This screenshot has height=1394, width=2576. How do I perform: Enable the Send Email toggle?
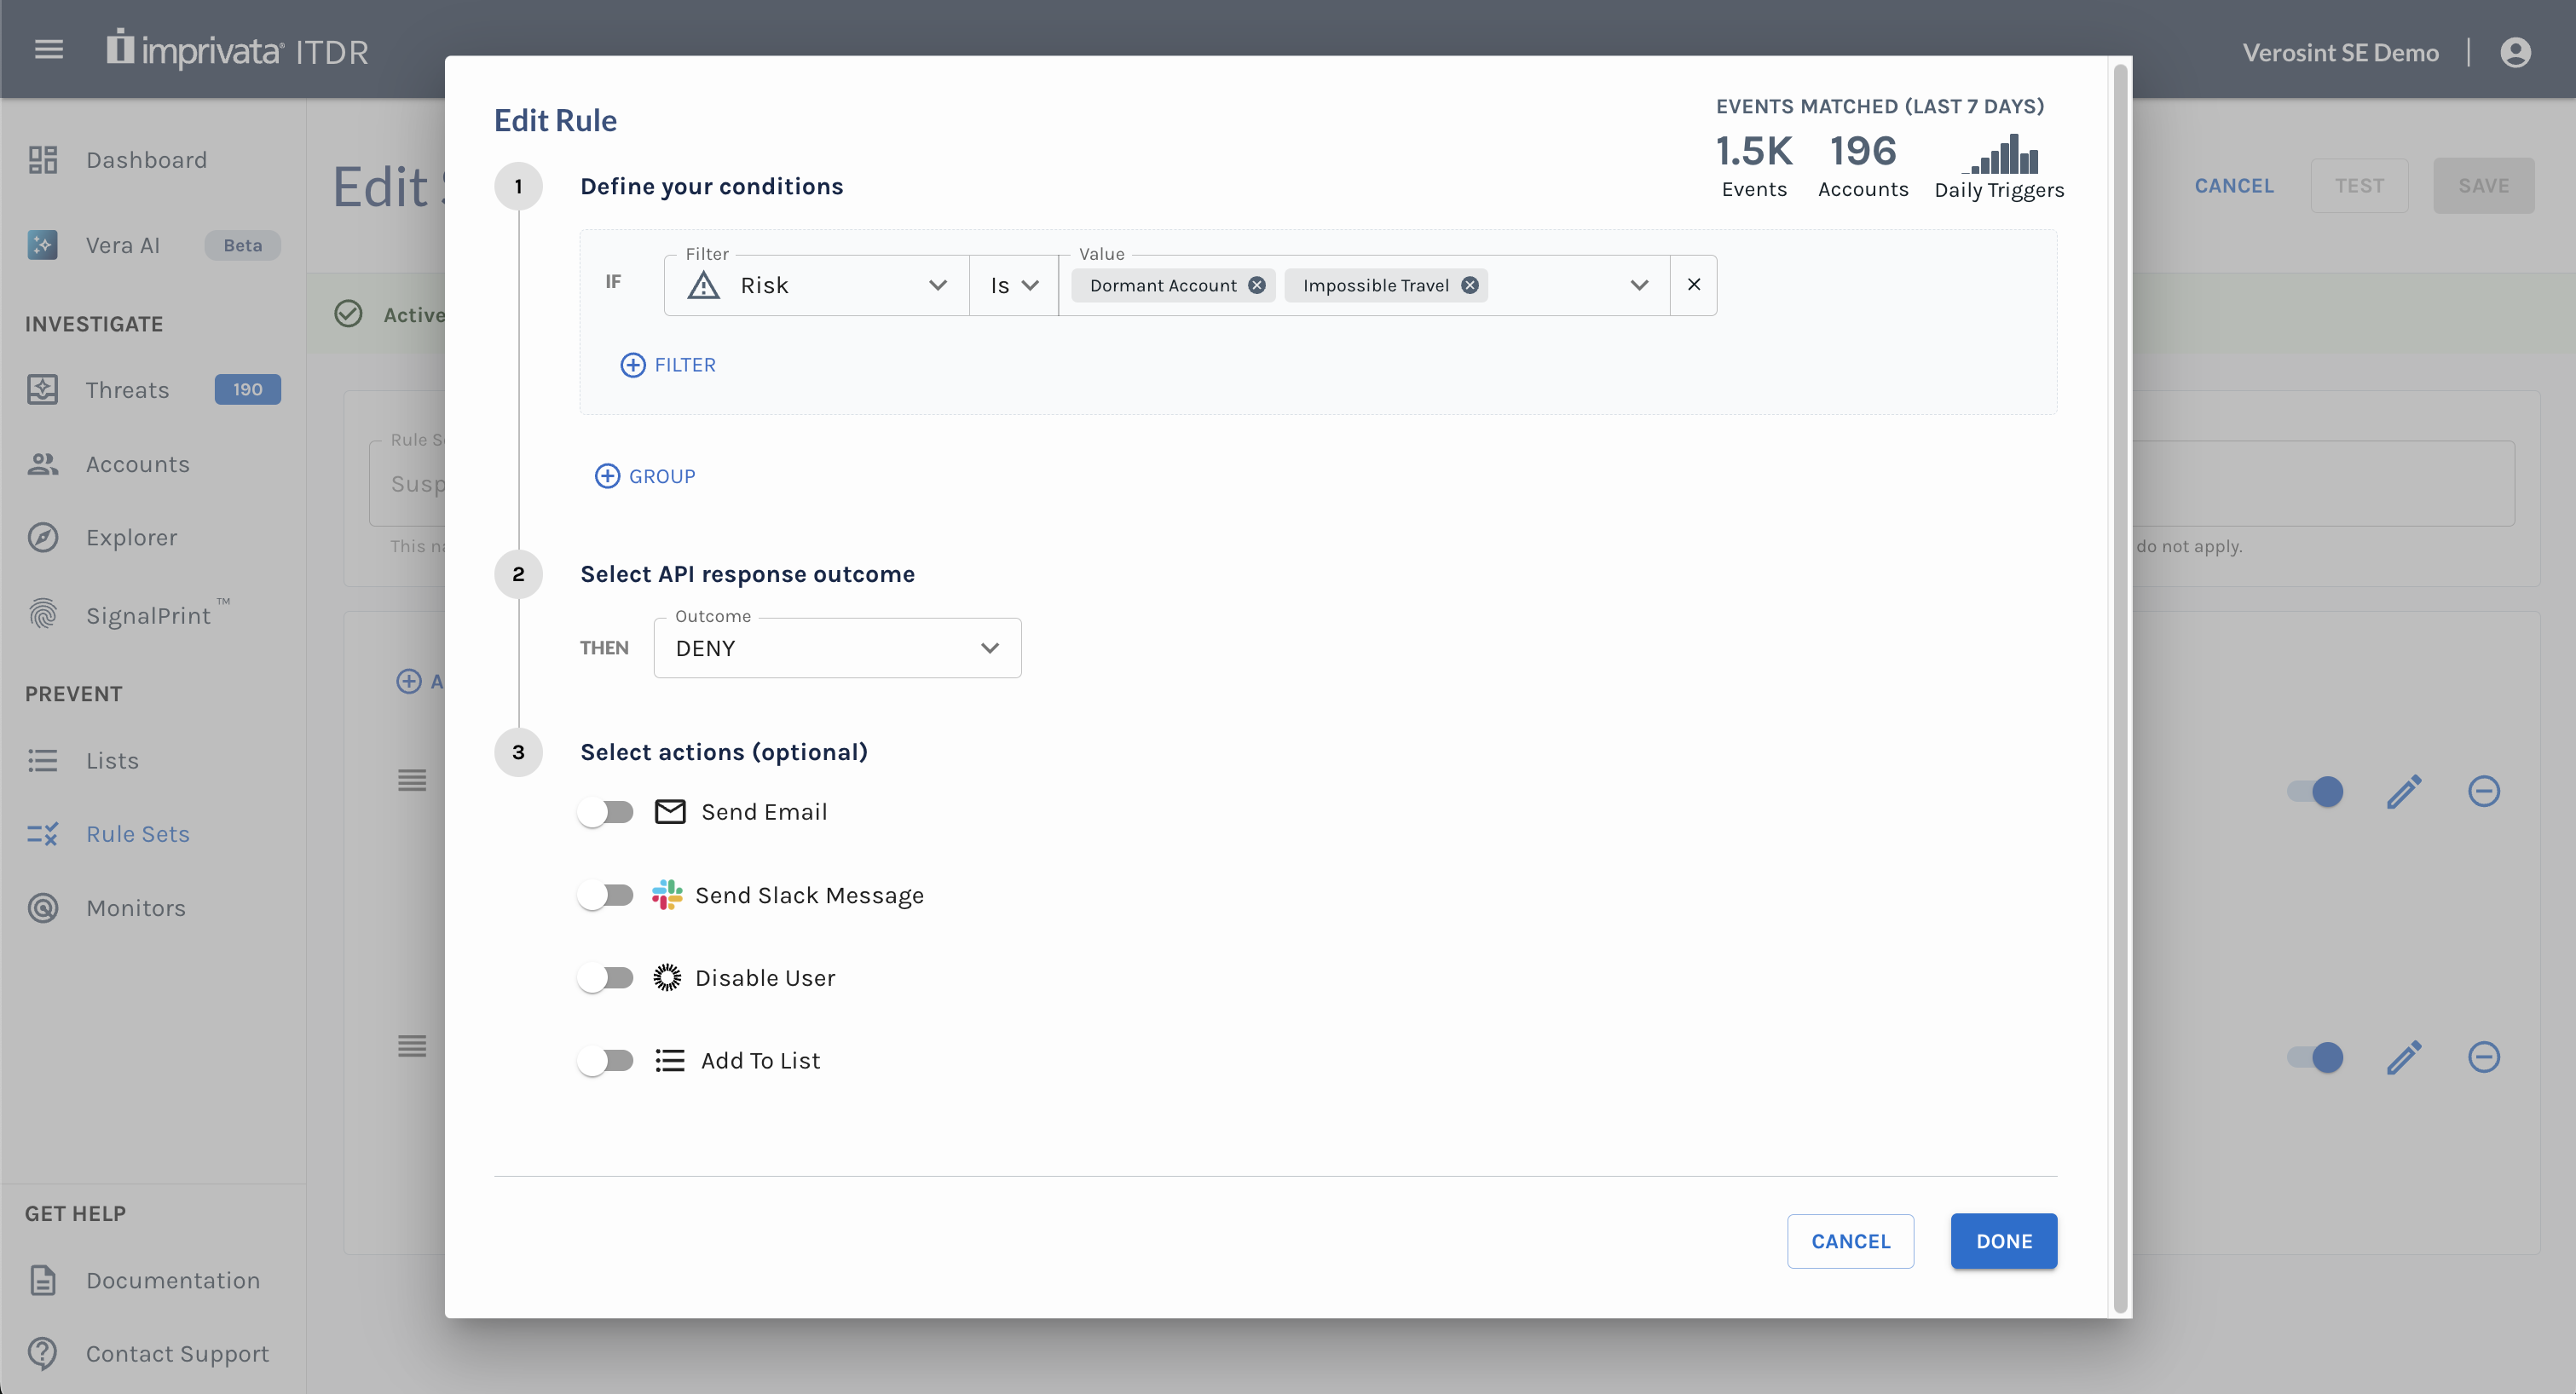tap(606, 812)
